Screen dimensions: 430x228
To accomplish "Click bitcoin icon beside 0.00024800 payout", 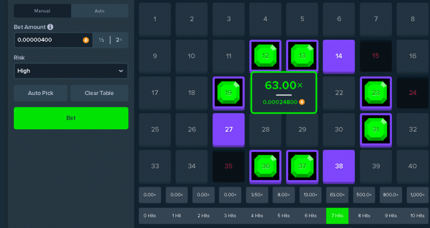I will [x=302, y=102].
